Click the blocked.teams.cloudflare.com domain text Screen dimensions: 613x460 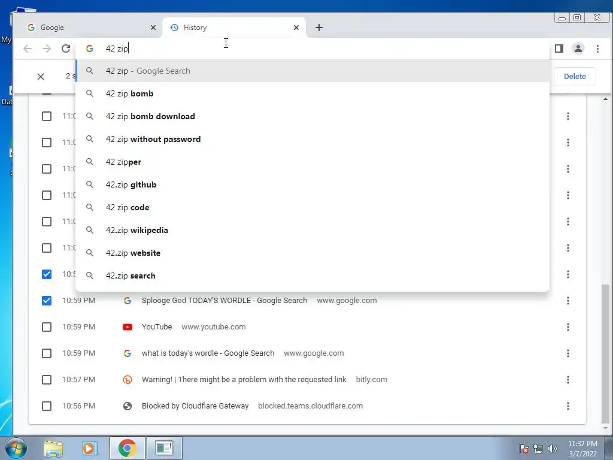tap(311, 405)
